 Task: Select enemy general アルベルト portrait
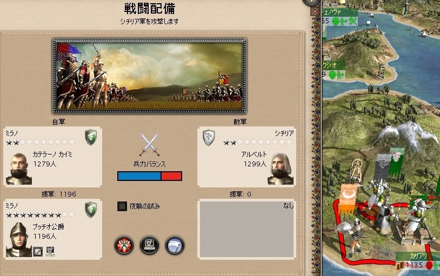tap(281, 169)
